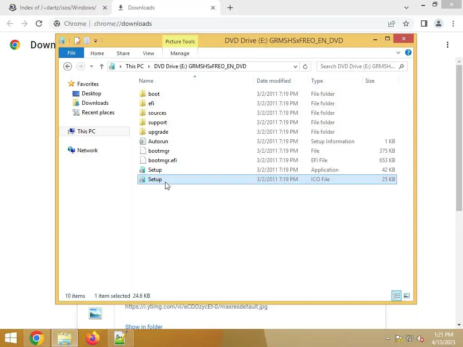Screen dimensions: 463x347
Task: Select the upgrade folder icon
Action: [142, 131]
